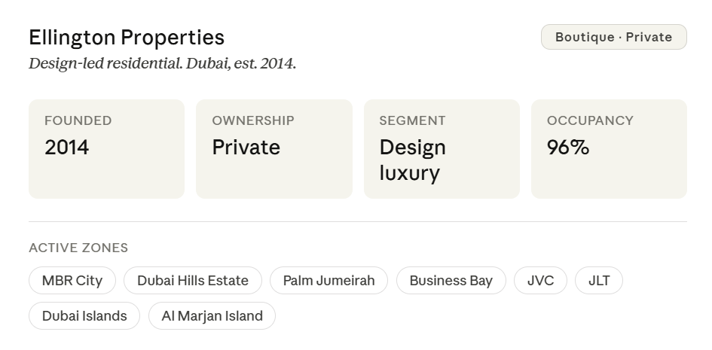Select the JVC zone tag

pos(540,281)
